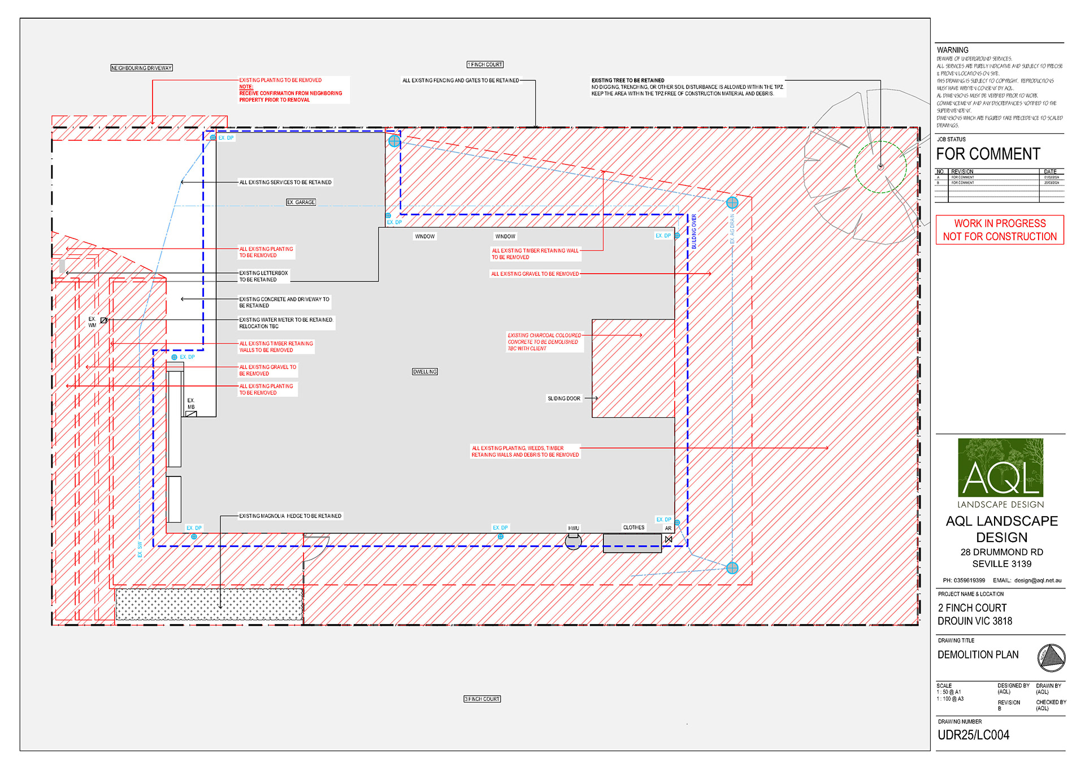1085x767 pixels.
Task: Click the 3 FINCH COURT label
Action: pos(482,699)
